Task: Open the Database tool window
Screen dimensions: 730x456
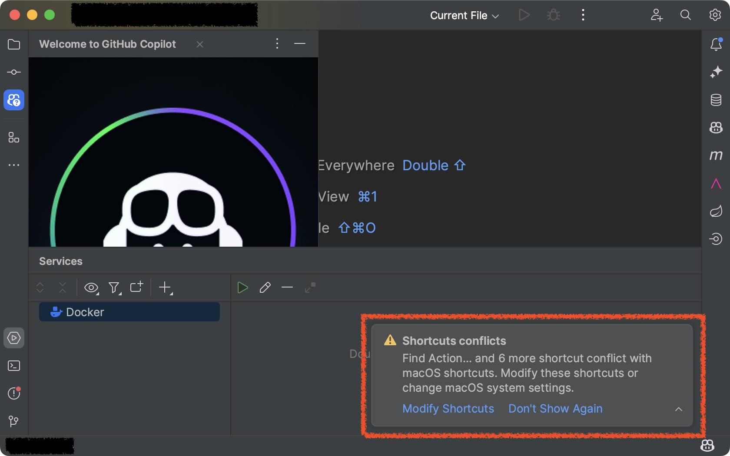Action: pos(716,100)
